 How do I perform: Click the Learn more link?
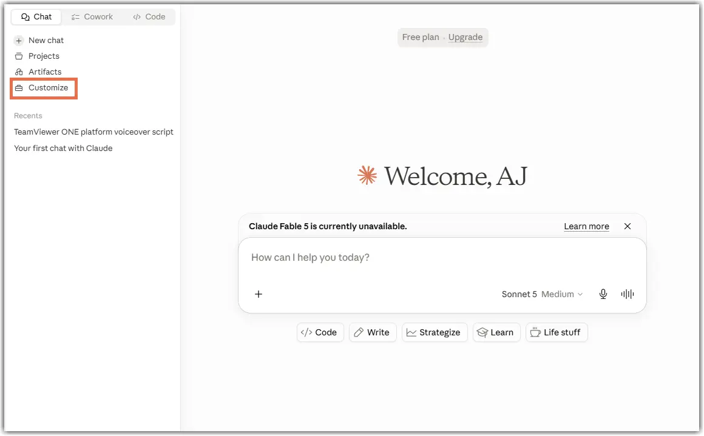[x=586, y=227]
